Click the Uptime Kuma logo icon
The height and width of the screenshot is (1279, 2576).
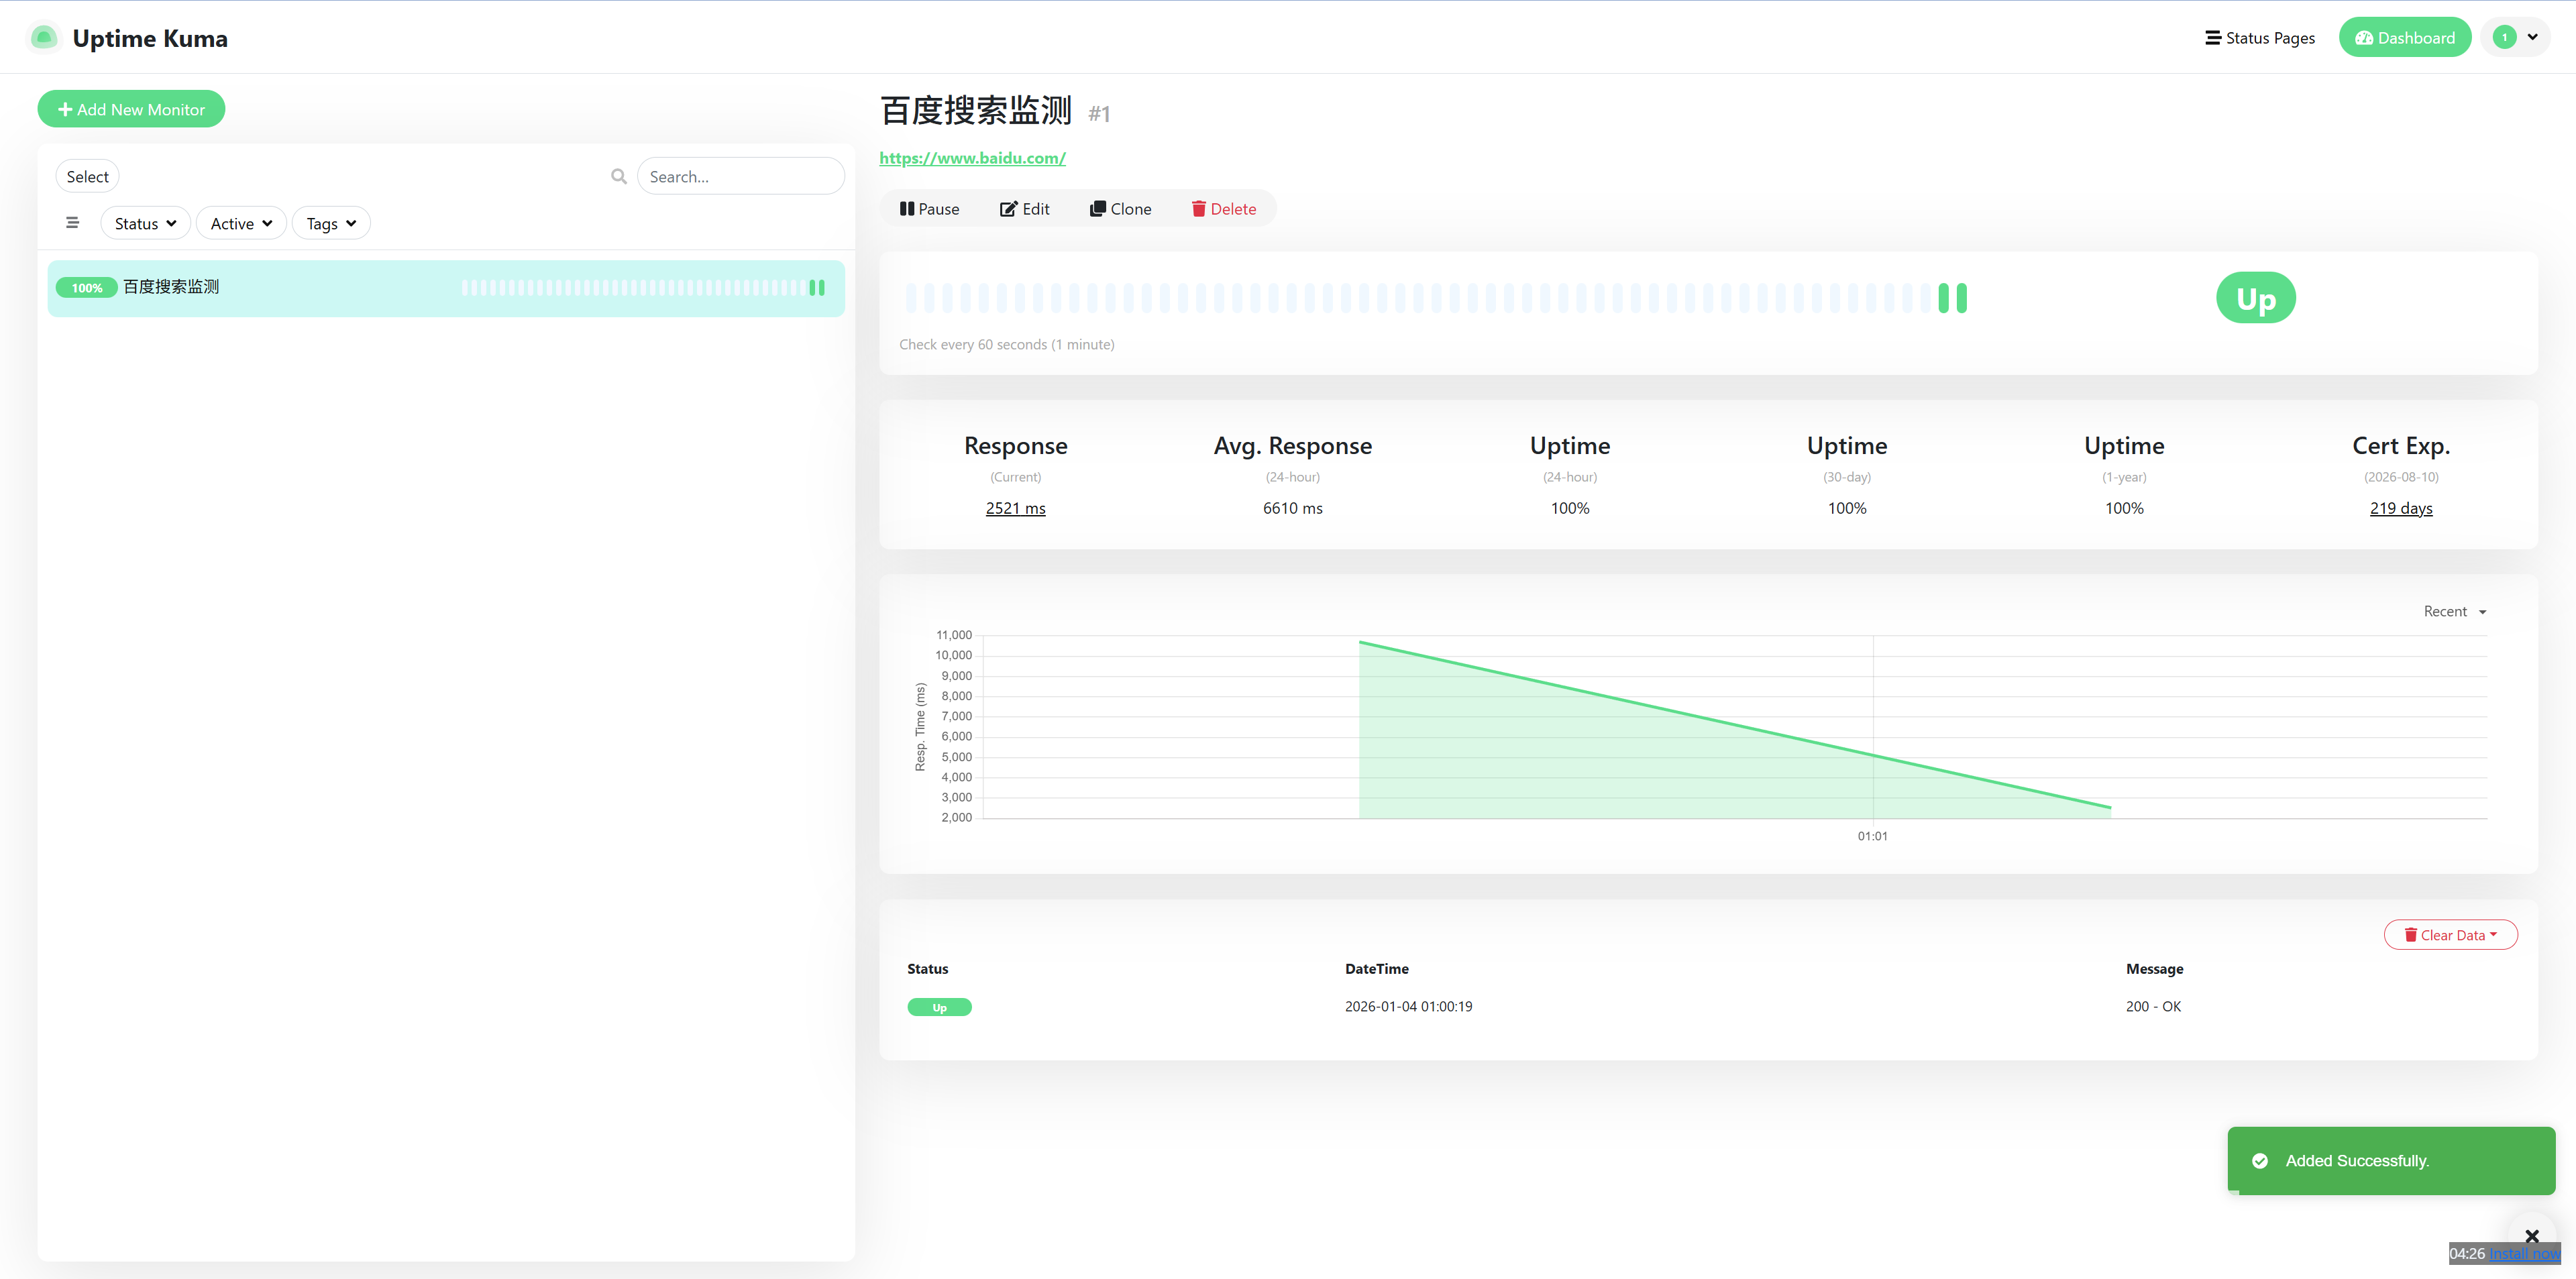[43, 38]
